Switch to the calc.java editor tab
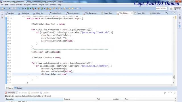The height and width of the screenshot is (102, 182). [x=10, y=13]
